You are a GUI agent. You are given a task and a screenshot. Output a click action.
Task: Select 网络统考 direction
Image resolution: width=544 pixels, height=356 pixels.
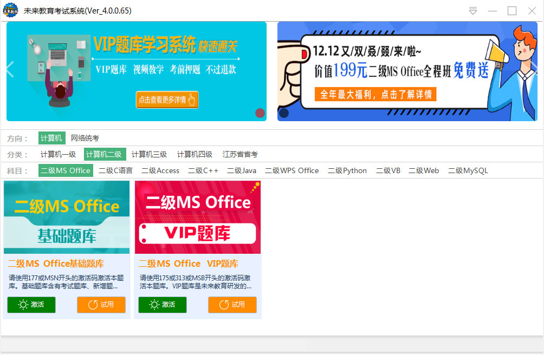85,138
